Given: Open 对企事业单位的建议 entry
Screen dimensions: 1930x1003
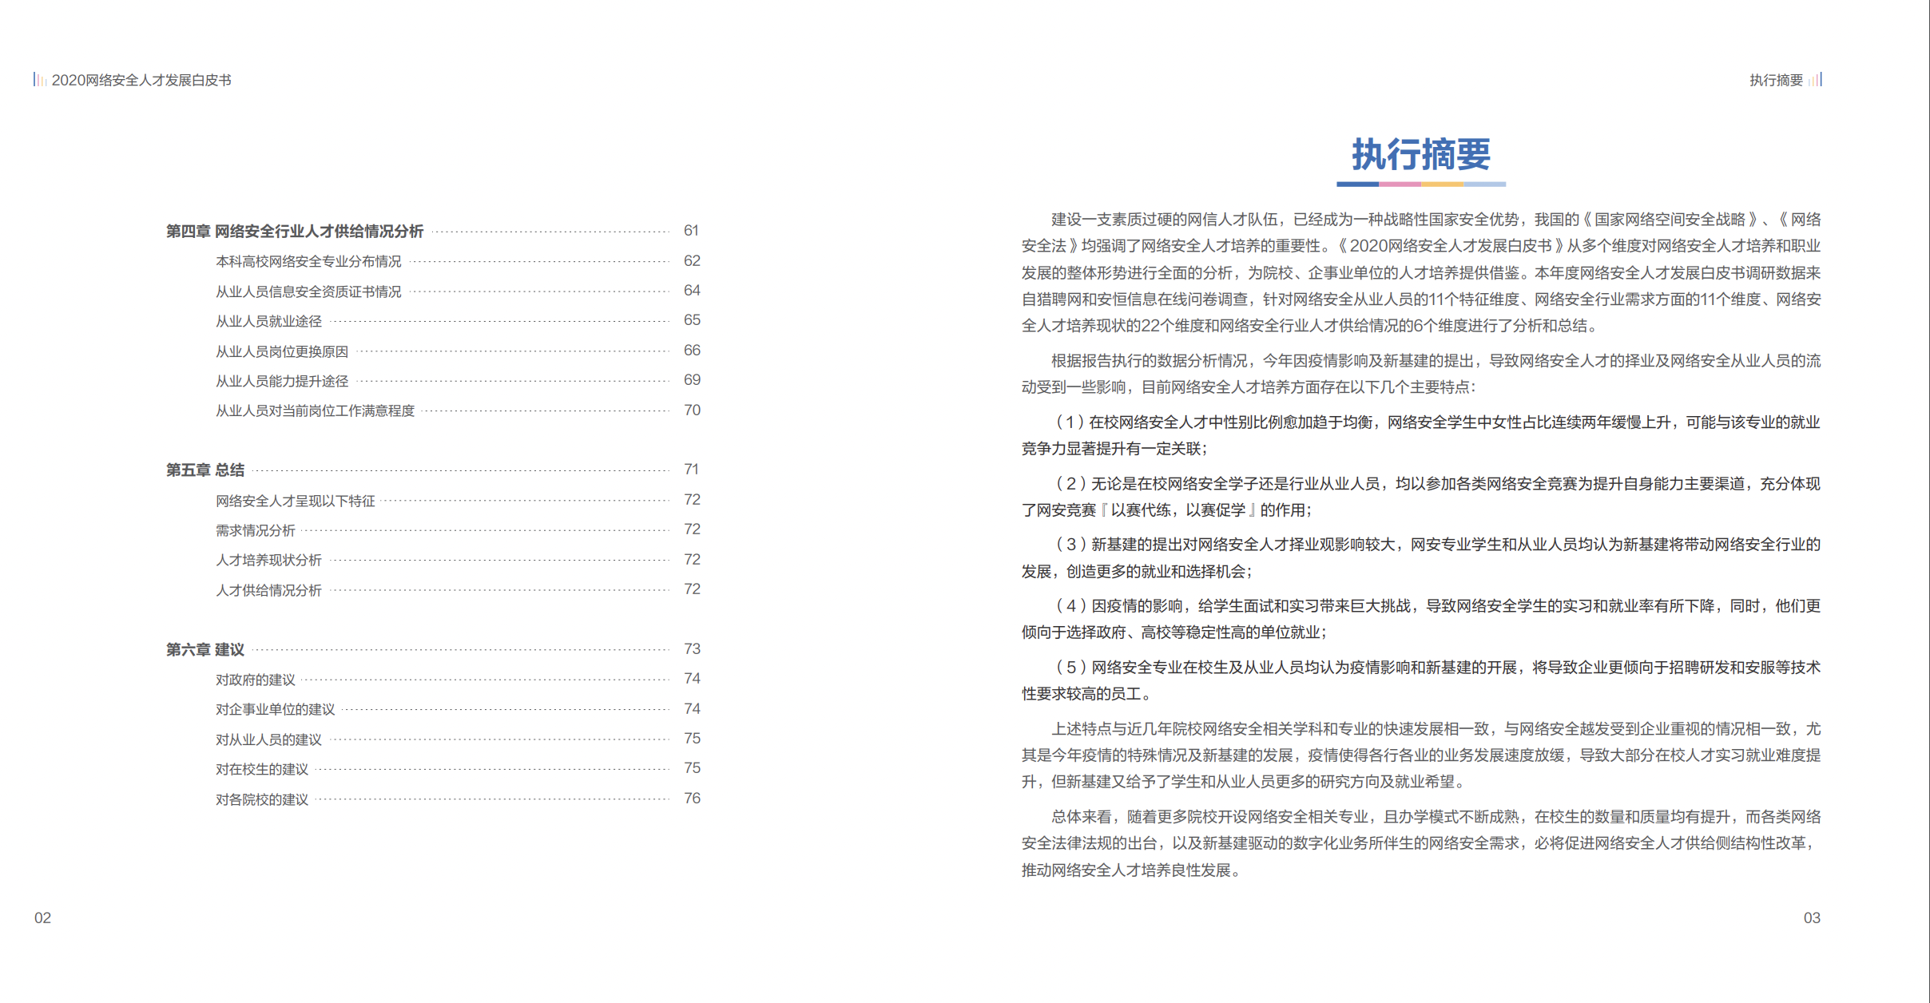Looking at the screenshot, I should pyautogui.click(x=275, y=708).
